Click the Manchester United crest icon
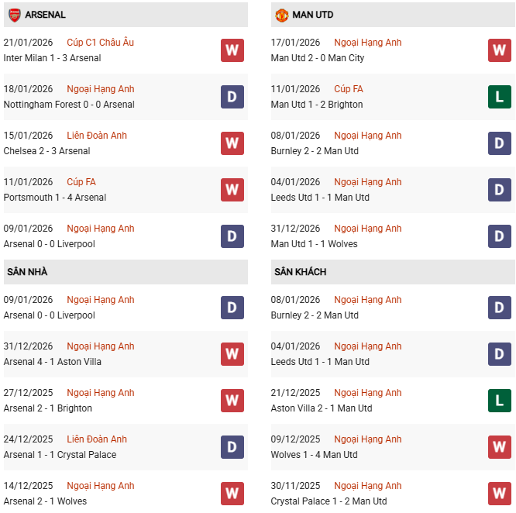The image size is (516, 513). click(x=281, y=15)
